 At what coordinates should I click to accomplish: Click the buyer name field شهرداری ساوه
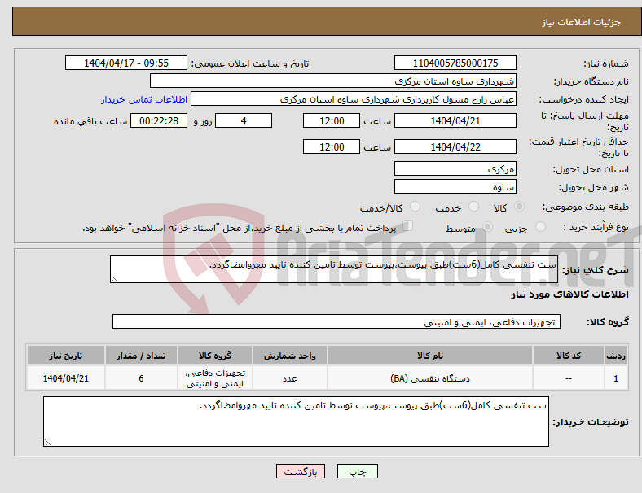point(333,81)
